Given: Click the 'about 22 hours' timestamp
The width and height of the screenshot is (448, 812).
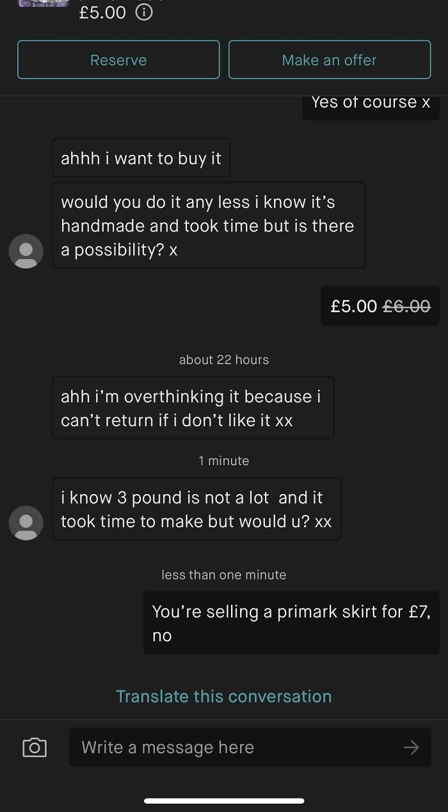Looking at the screenshot, I should tap(223, 360).
